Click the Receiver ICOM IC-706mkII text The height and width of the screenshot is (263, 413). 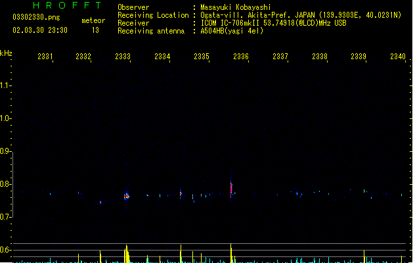click(273, 23)
